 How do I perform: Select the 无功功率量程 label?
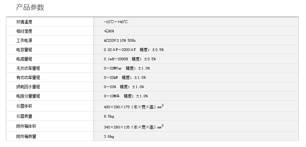pyautogui.click(x=28, y=68)
